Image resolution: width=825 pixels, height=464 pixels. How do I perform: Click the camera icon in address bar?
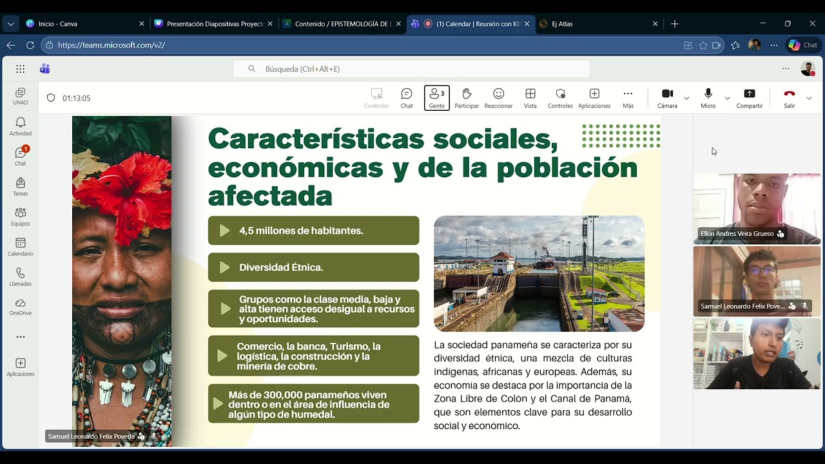coord(716,45)
